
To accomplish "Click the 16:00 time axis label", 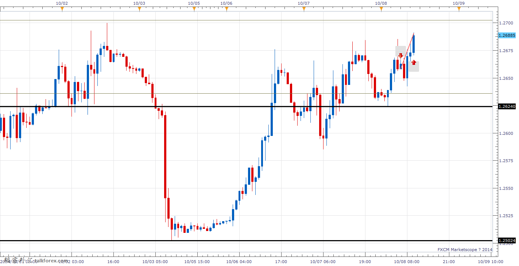I will point(113,261).
